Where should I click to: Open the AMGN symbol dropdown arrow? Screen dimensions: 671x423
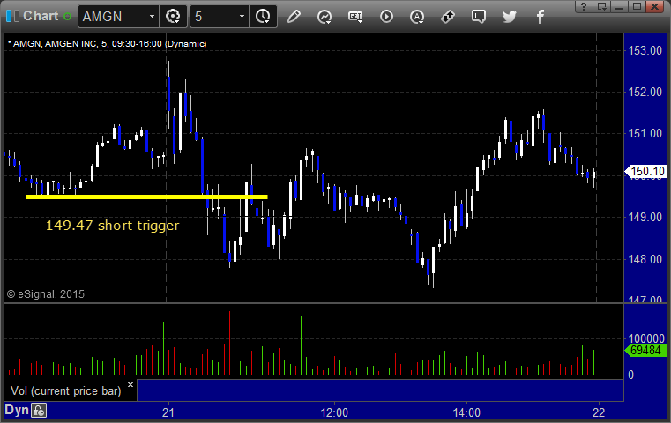152,17
